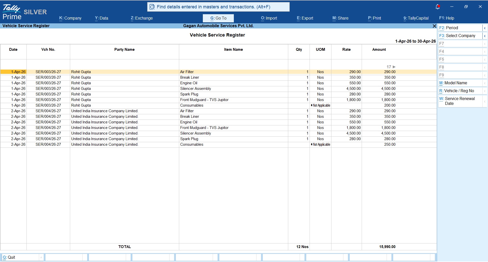Viewport: 488px width, 262px height.
Task: Click the Gagan Automobile Services Pvt. Ltd. title
Action: click(218, 26)
